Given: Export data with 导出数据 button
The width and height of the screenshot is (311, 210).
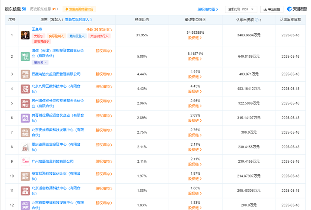Looking at the screenshot, I should [272, 9].
